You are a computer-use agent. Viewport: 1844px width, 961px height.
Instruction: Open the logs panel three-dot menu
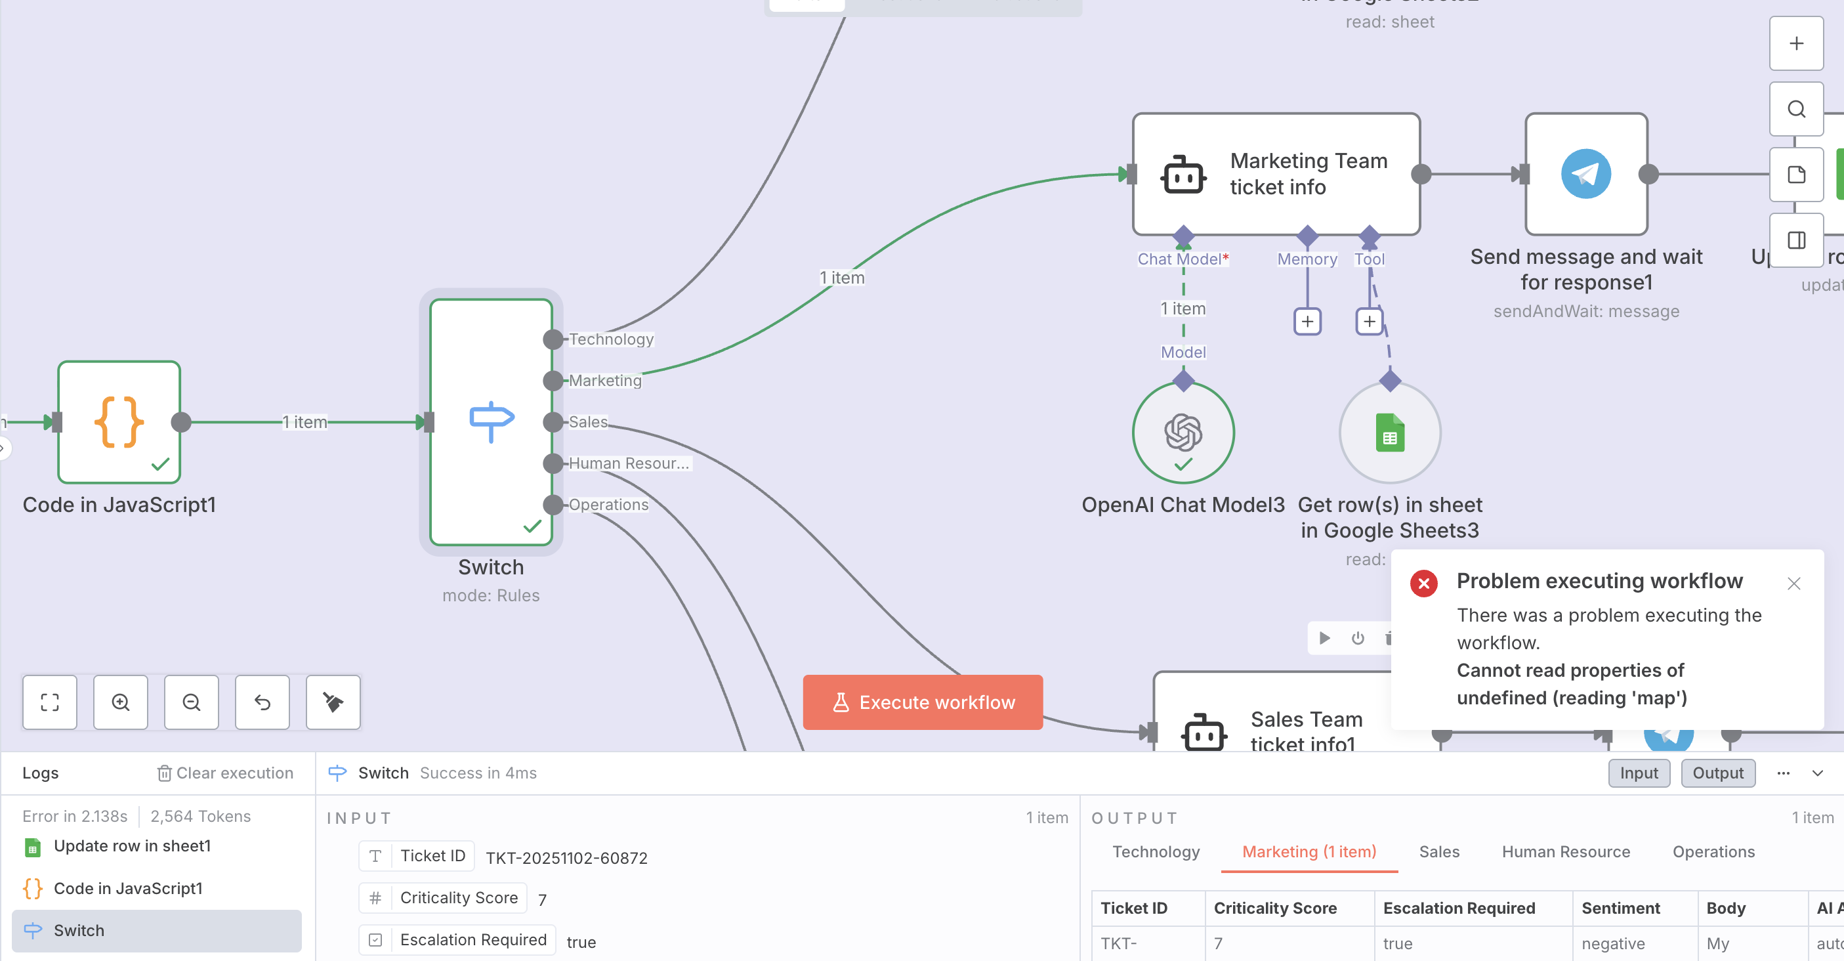click(1783, 773)
